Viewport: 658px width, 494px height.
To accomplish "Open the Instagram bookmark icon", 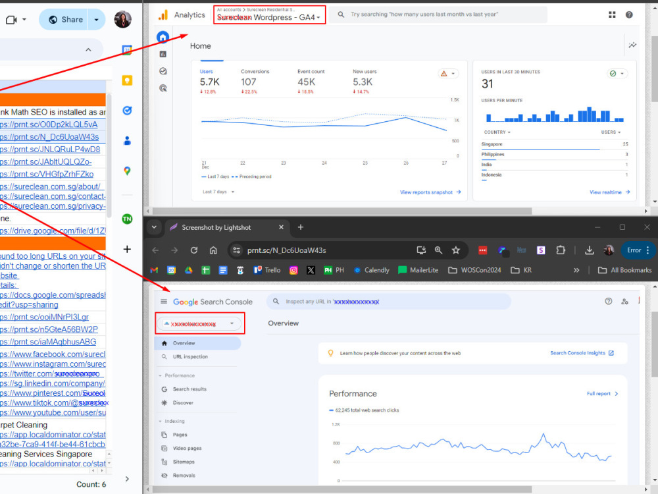I will [x=293, y=270].
